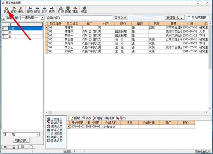This screenshot has height=154, width=213.
Task: Open 培训记录 records in the lower panel
Action: pos(55,123)
